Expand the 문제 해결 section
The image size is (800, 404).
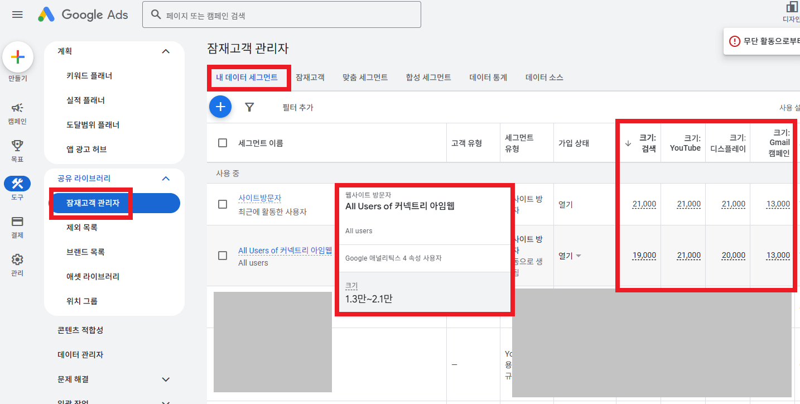click(x=165, y=379)
